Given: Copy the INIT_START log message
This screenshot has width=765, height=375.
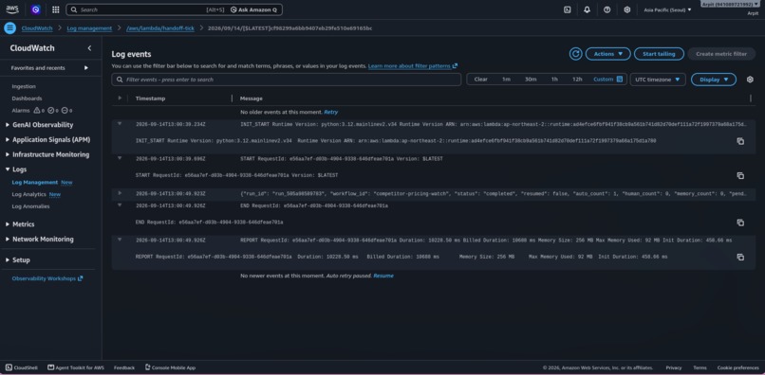Looking at the screenshot, I should point(740,141).
